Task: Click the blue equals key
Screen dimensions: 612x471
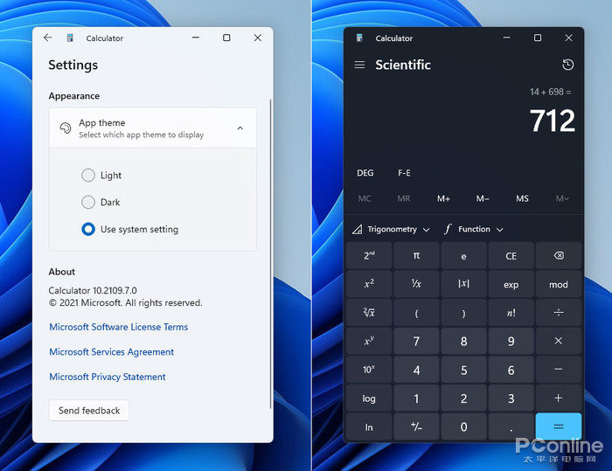Action: click(x=559, y=426)
